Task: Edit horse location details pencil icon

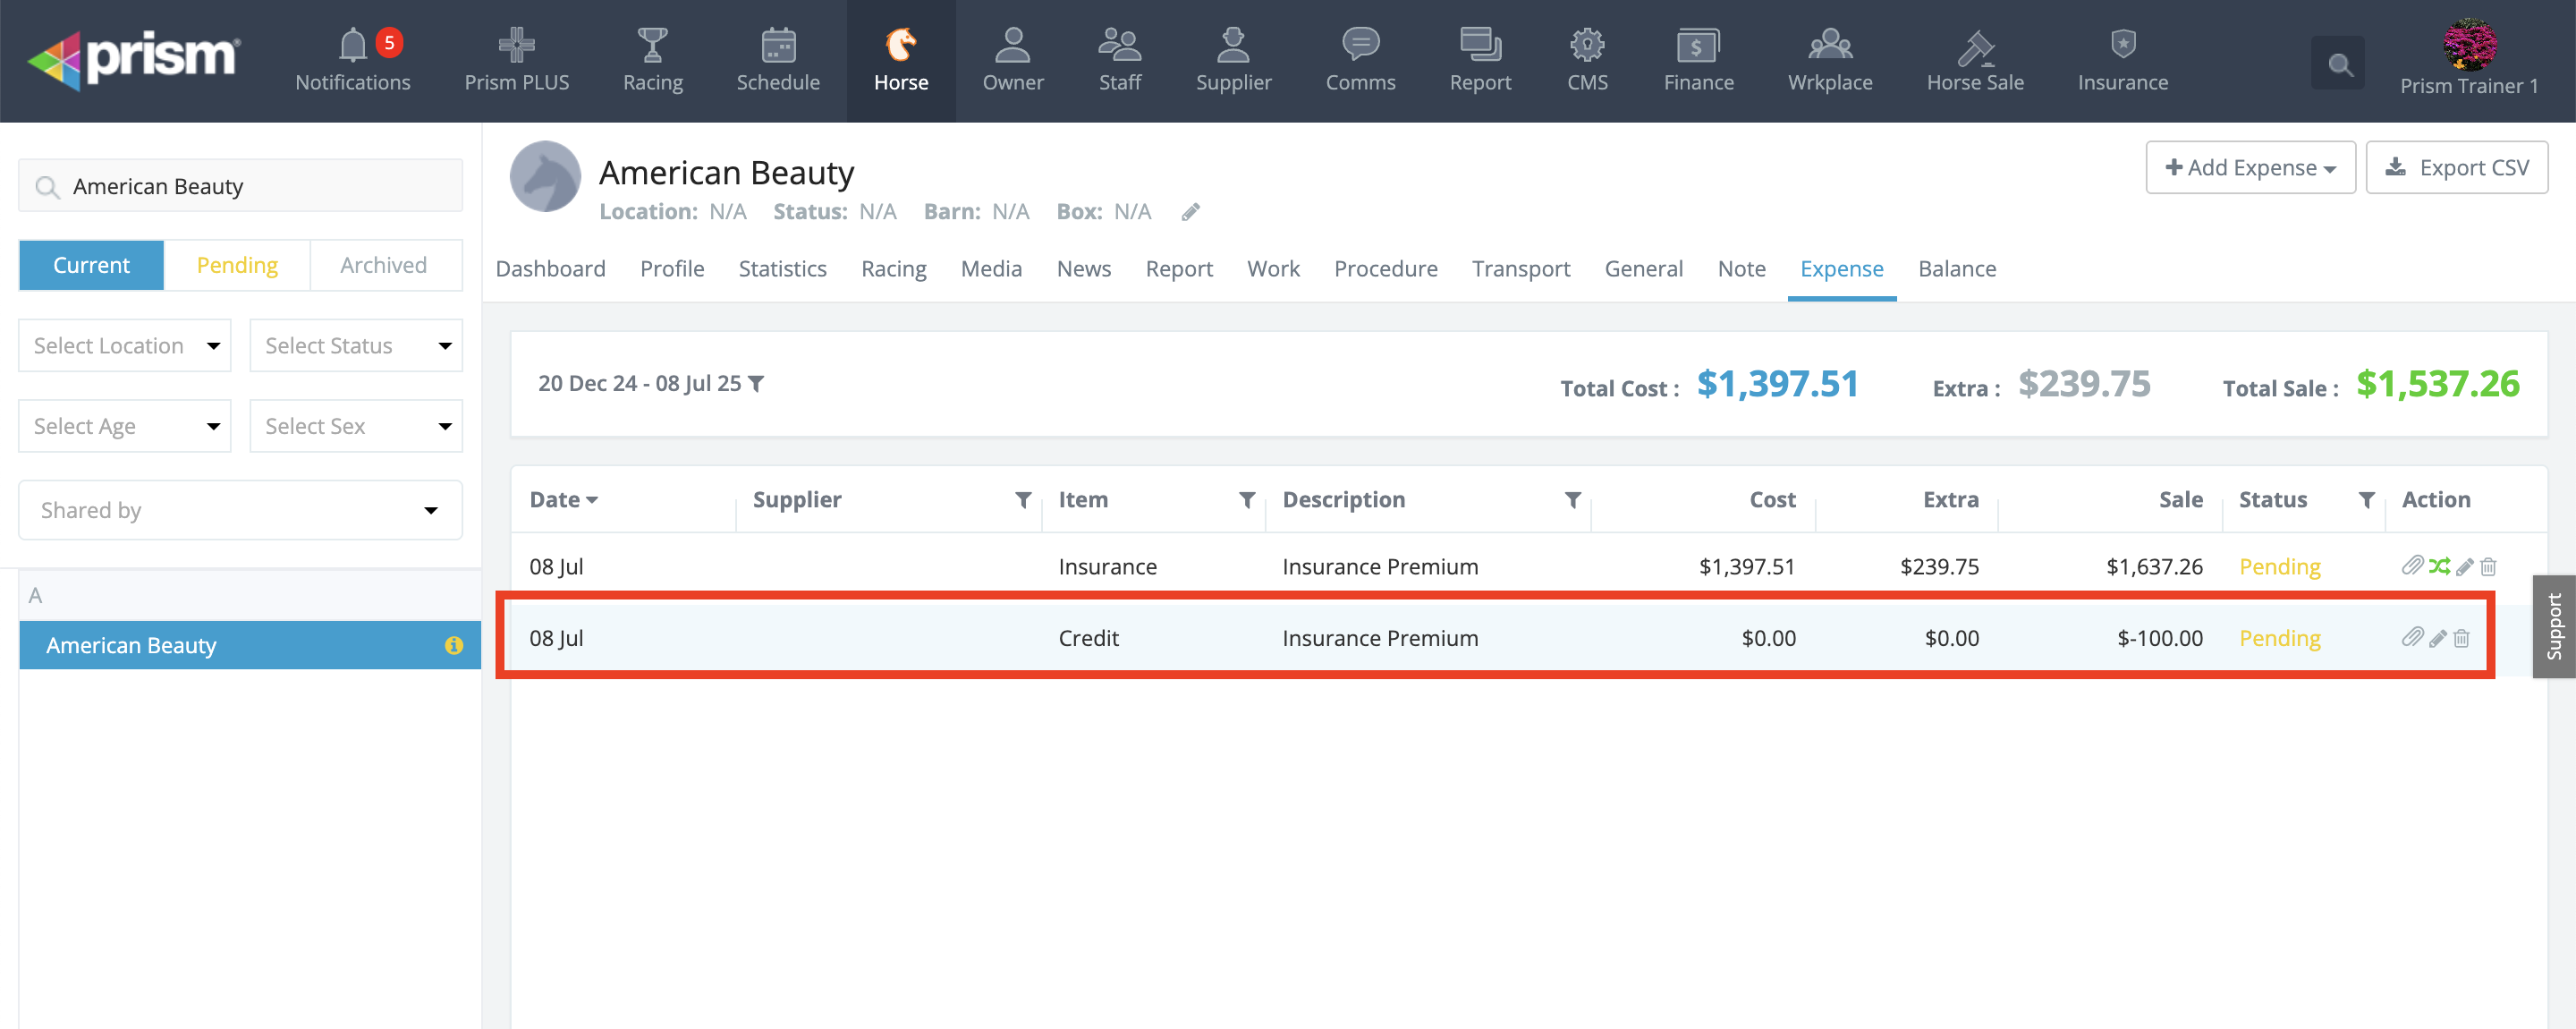Action: 1190,212
